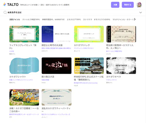Select the マルチジャンル・ホラー genre tab
146x123 pixels.
click(x=123, y=19)
